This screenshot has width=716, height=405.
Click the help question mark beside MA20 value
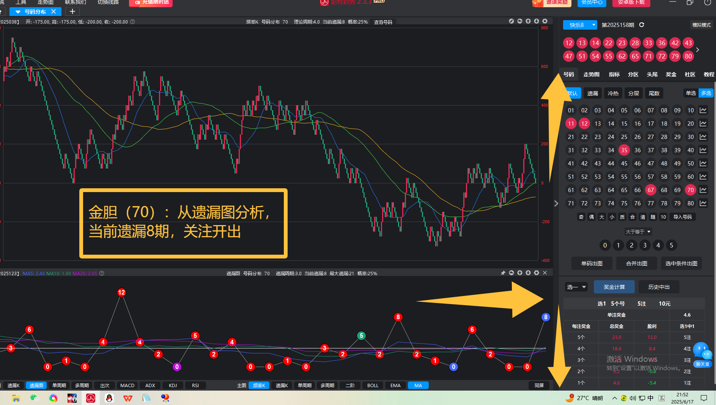click(x=102, y=273)
